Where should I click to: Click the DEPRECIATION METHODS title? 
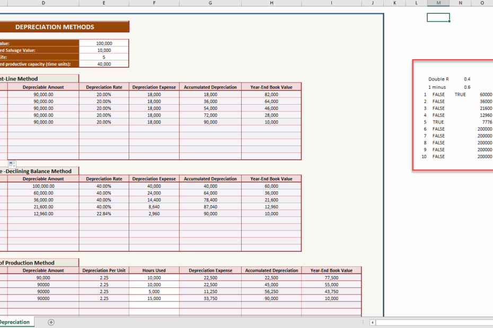tap(55, 27)
